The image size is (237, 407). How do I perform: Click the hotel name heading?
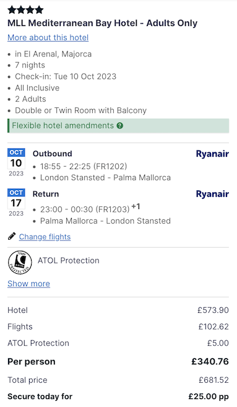point(103,23)
